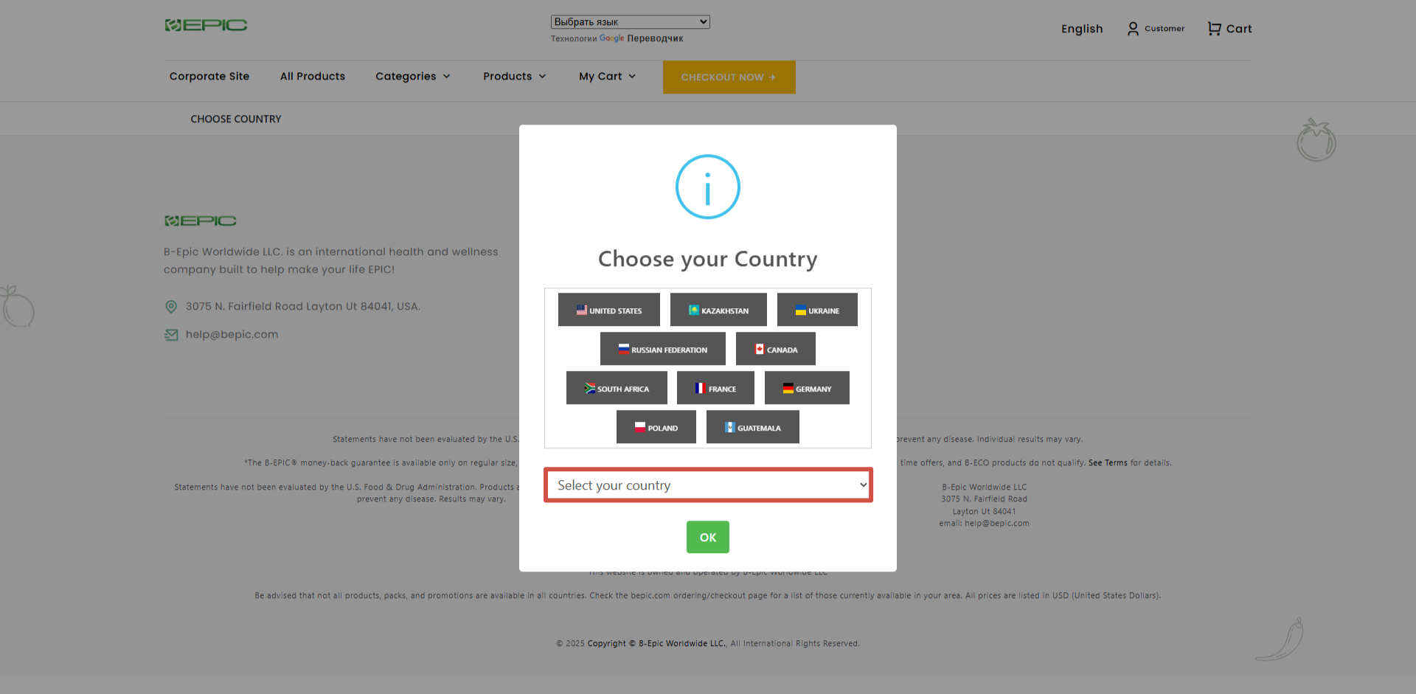
Task: Click the footer email help@bepic.com line
Action: coord(984,524)
